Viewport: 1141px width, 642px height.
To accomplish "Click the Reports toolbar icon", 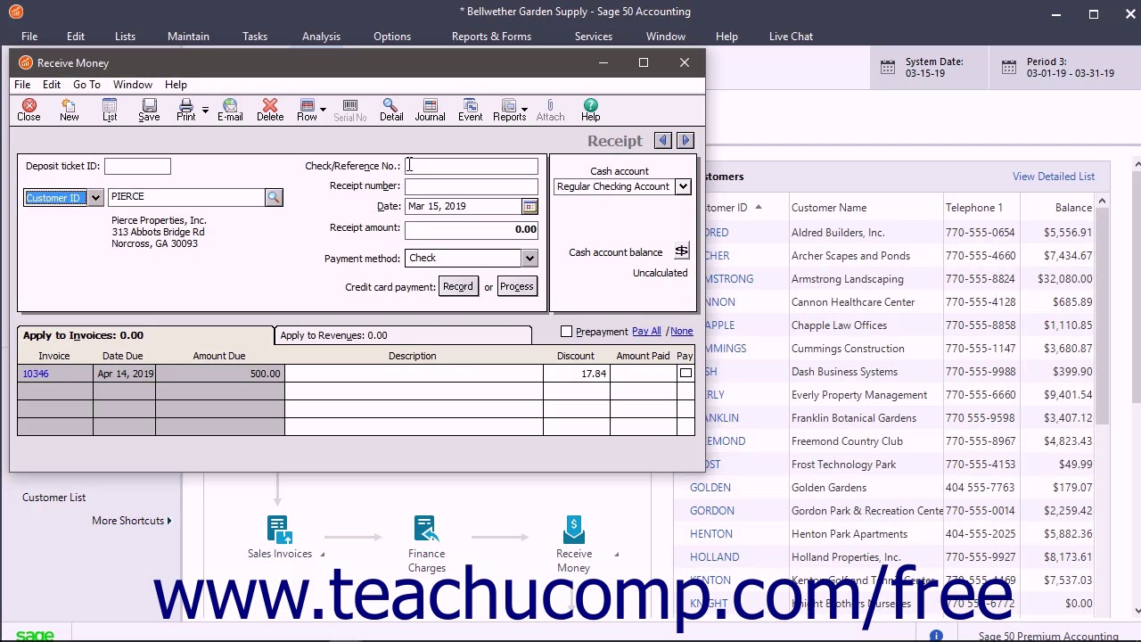I will (509, 110).
